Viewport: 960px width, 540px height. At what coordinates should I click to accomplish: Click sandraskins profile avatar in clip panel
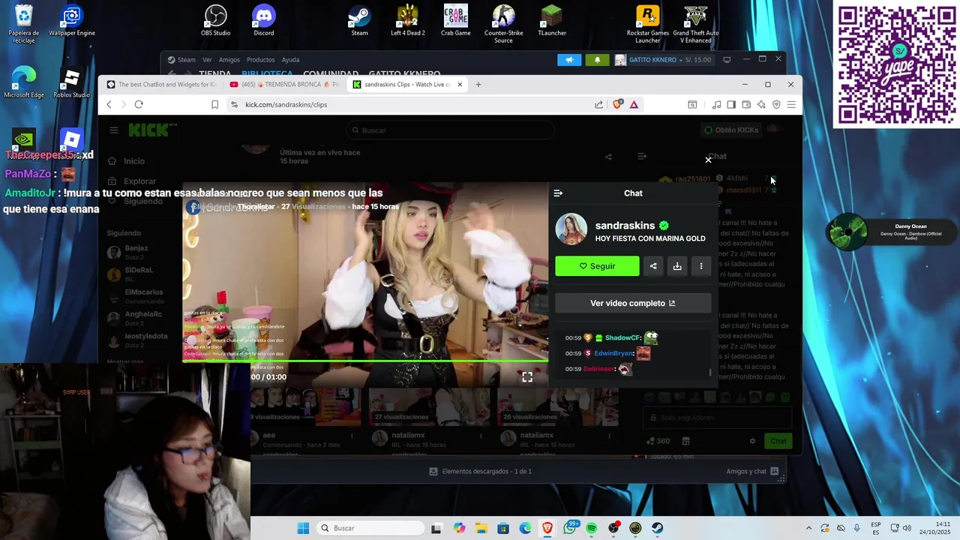571,229
